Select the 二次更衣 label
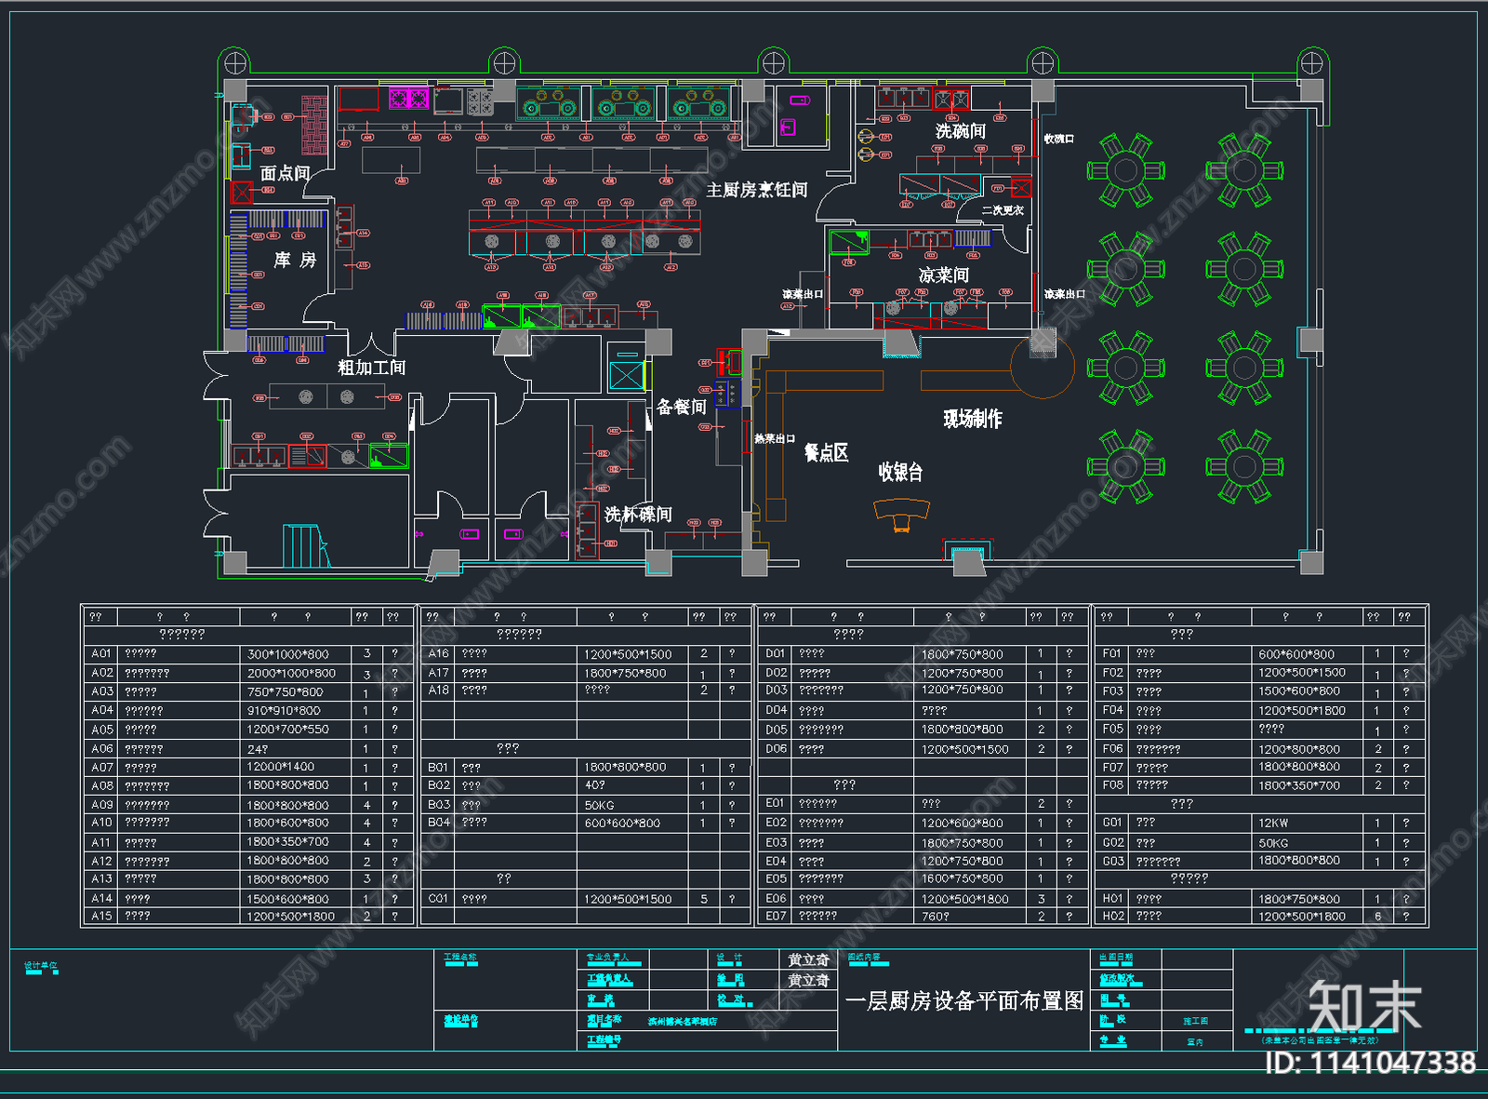 click(1003, 210)
